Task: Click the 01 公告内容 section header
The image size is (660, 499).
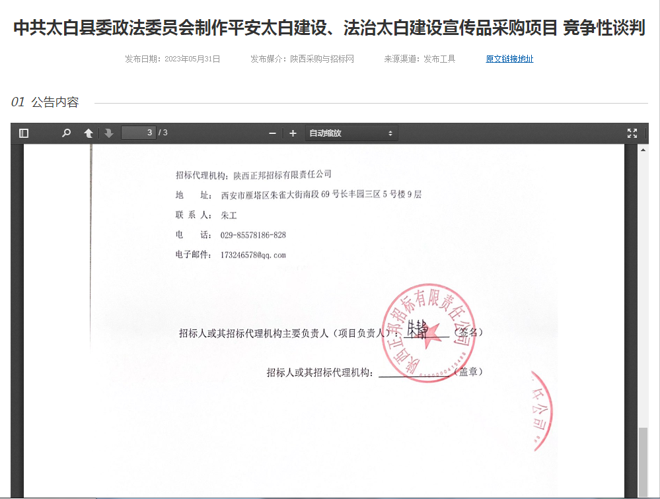Action: (45, 102)
